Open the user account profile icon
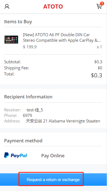This screenshot has height=191, width=107. point(7,6)
